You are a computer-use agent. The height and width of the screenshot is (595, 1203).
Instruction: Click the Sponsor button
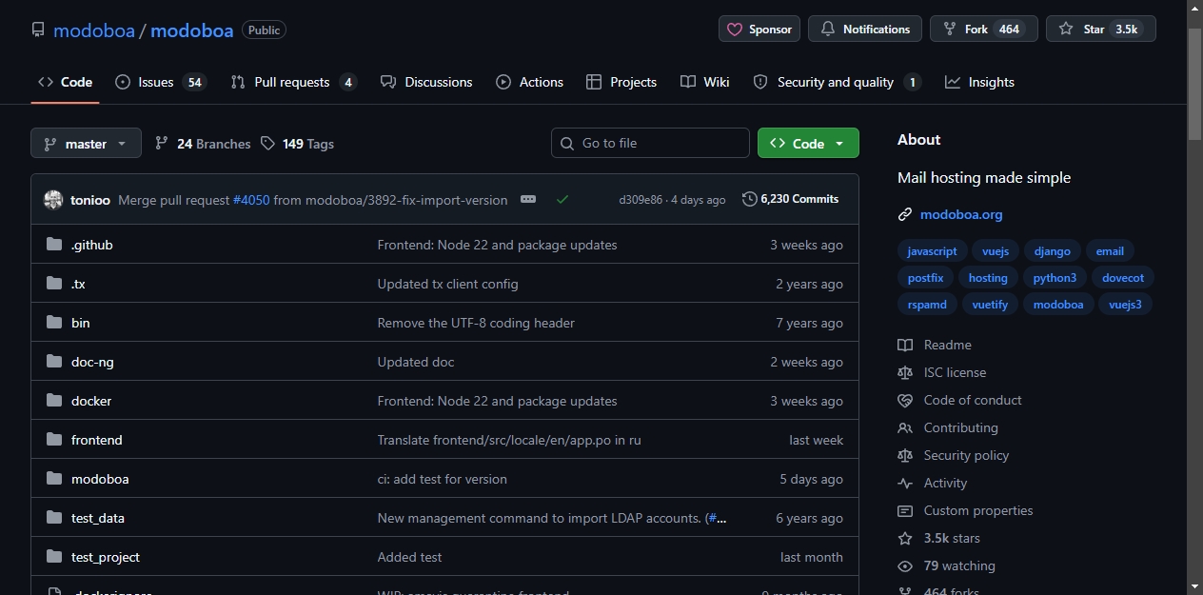coord(759,30)
